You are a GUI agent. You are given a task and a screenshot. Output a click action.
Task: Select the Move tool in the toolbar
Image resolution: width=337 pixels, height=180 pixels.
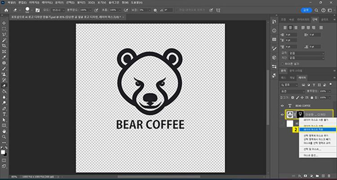4,22
